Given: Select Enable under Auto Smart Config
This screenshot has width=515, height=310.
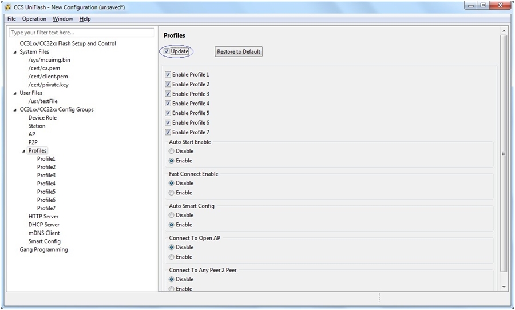Looking at the screenshot, I should 172,225.
